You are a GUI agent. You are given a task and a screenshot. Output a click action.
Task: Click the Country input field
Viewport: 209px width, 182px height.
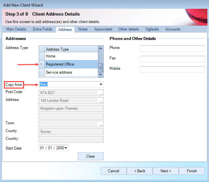point(71,140)
